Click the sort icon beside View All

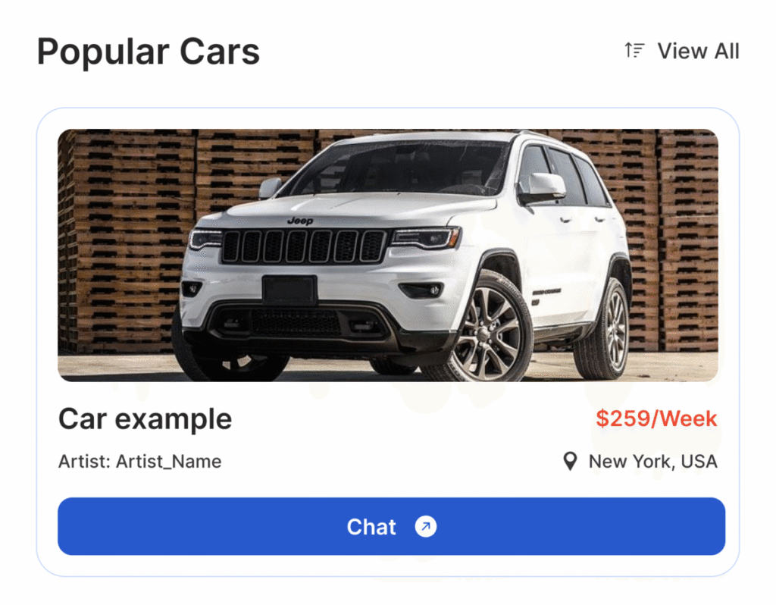pos(634,51)
